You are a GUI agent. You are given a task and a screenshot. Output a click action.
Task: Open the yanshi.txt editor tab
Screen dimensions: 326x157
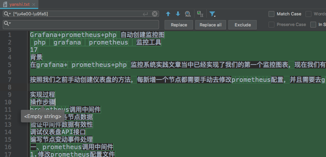pyautogui.click(x=19, y=4)
